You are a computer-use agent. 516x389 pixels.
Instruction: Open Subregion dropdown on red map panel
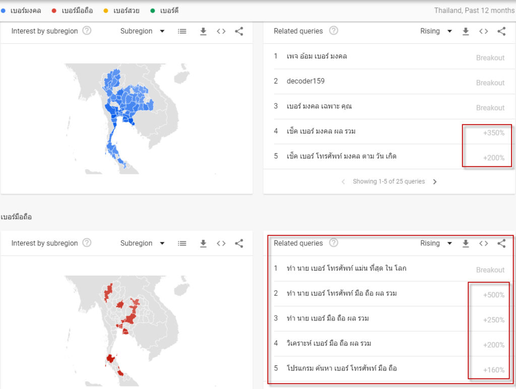143,243
